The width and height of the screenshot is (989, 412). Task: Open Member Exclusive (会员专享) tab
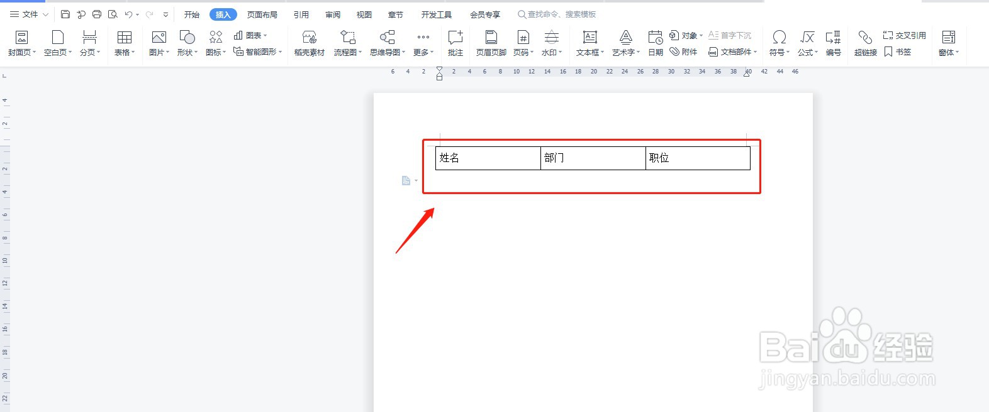tap(485, 14)
